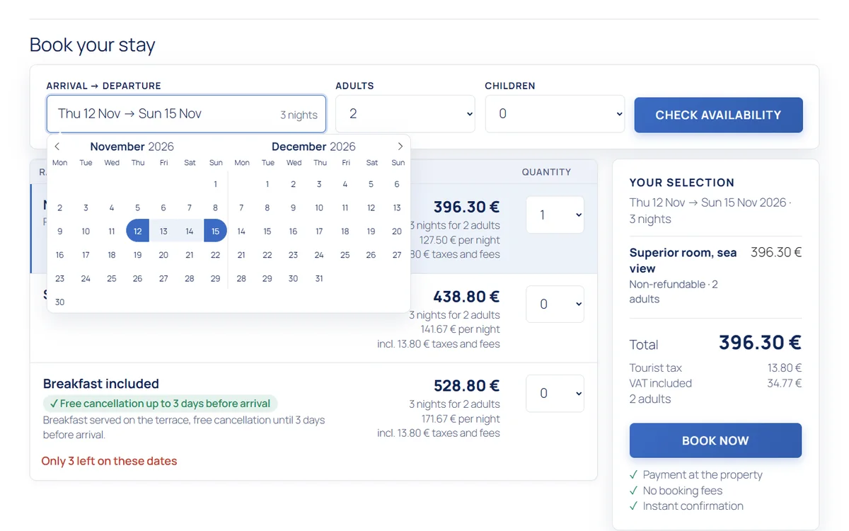849x531 pixels.
Task: Open quantity dropdown for Breakfast included rate
Action: pyautogui.click(x=555, y=393)
